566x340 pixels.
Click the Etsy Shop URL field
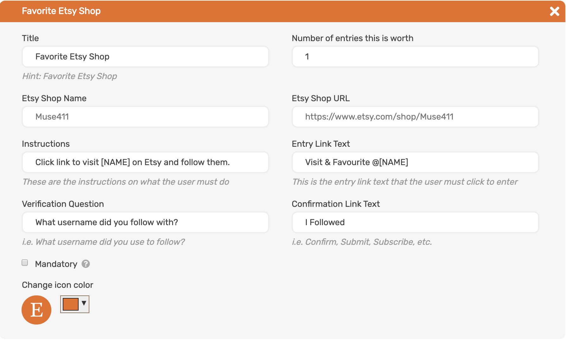tap(415, 117)
